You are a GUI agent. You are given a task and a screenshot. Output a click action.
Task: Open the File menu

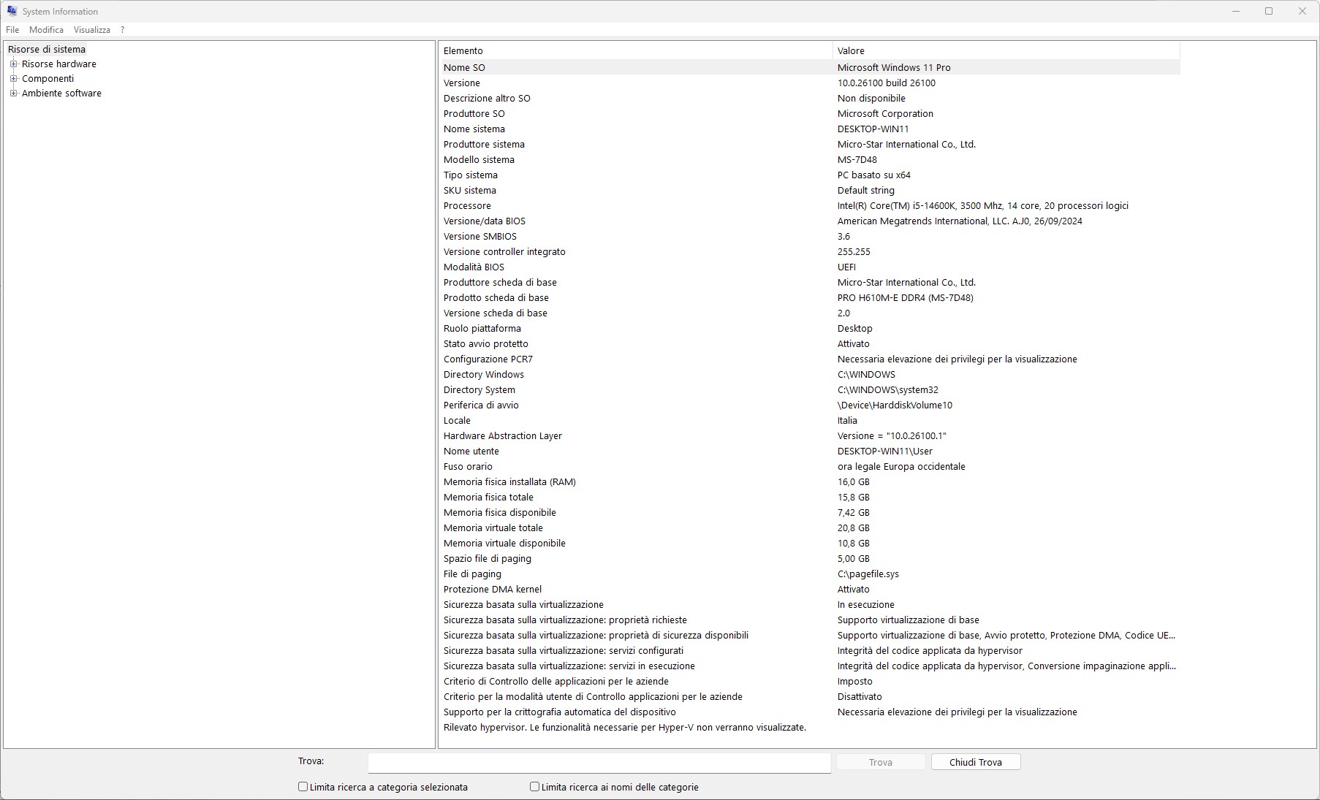point(12,30)
